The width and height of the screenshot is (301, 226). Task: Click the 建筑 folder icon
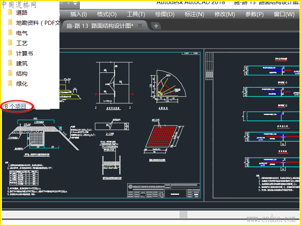point(10,63)
